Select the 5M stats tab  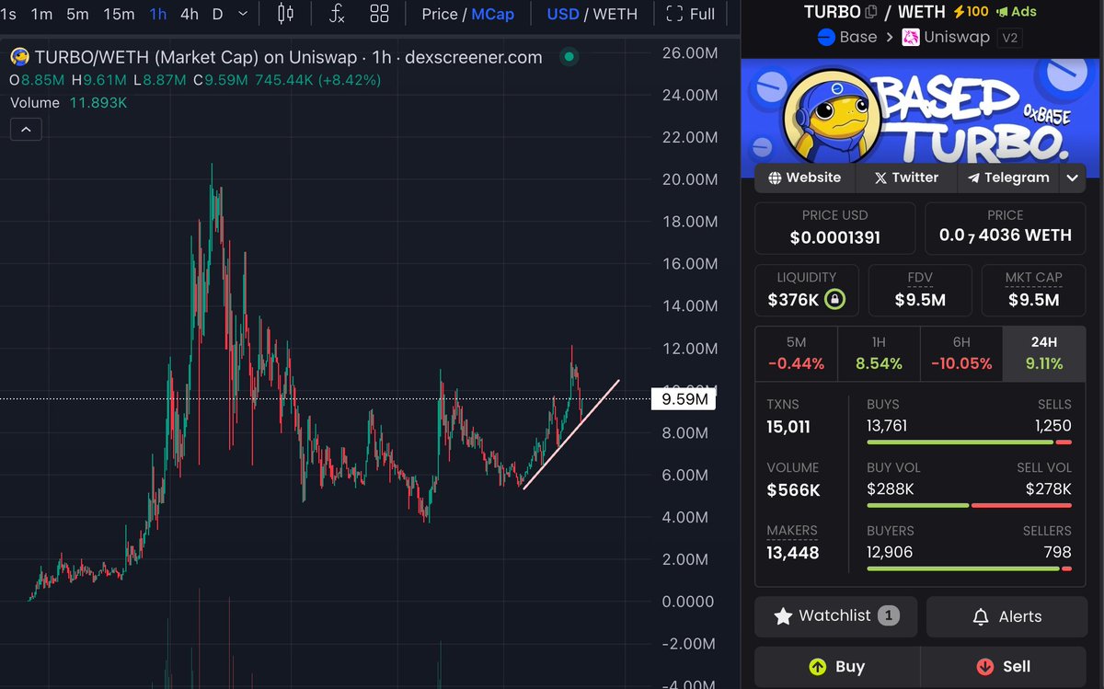(x=796, y=352)
